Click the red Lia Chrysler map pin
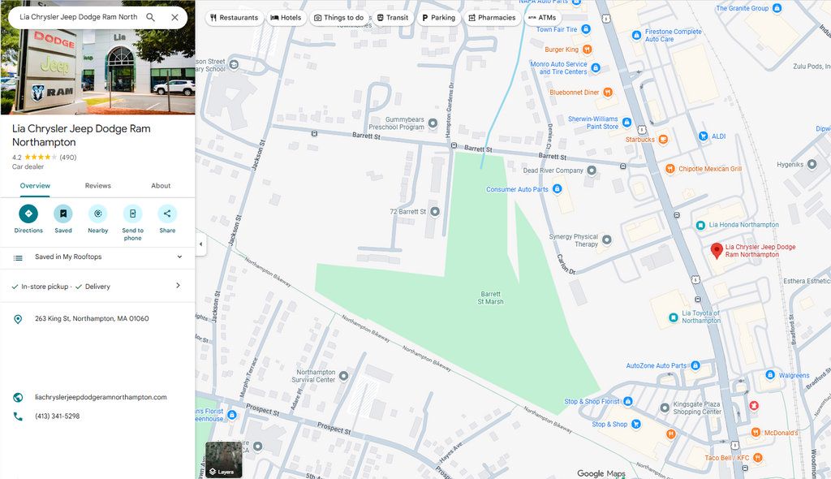Screen dimensions: 831x479 coord(717,250)
